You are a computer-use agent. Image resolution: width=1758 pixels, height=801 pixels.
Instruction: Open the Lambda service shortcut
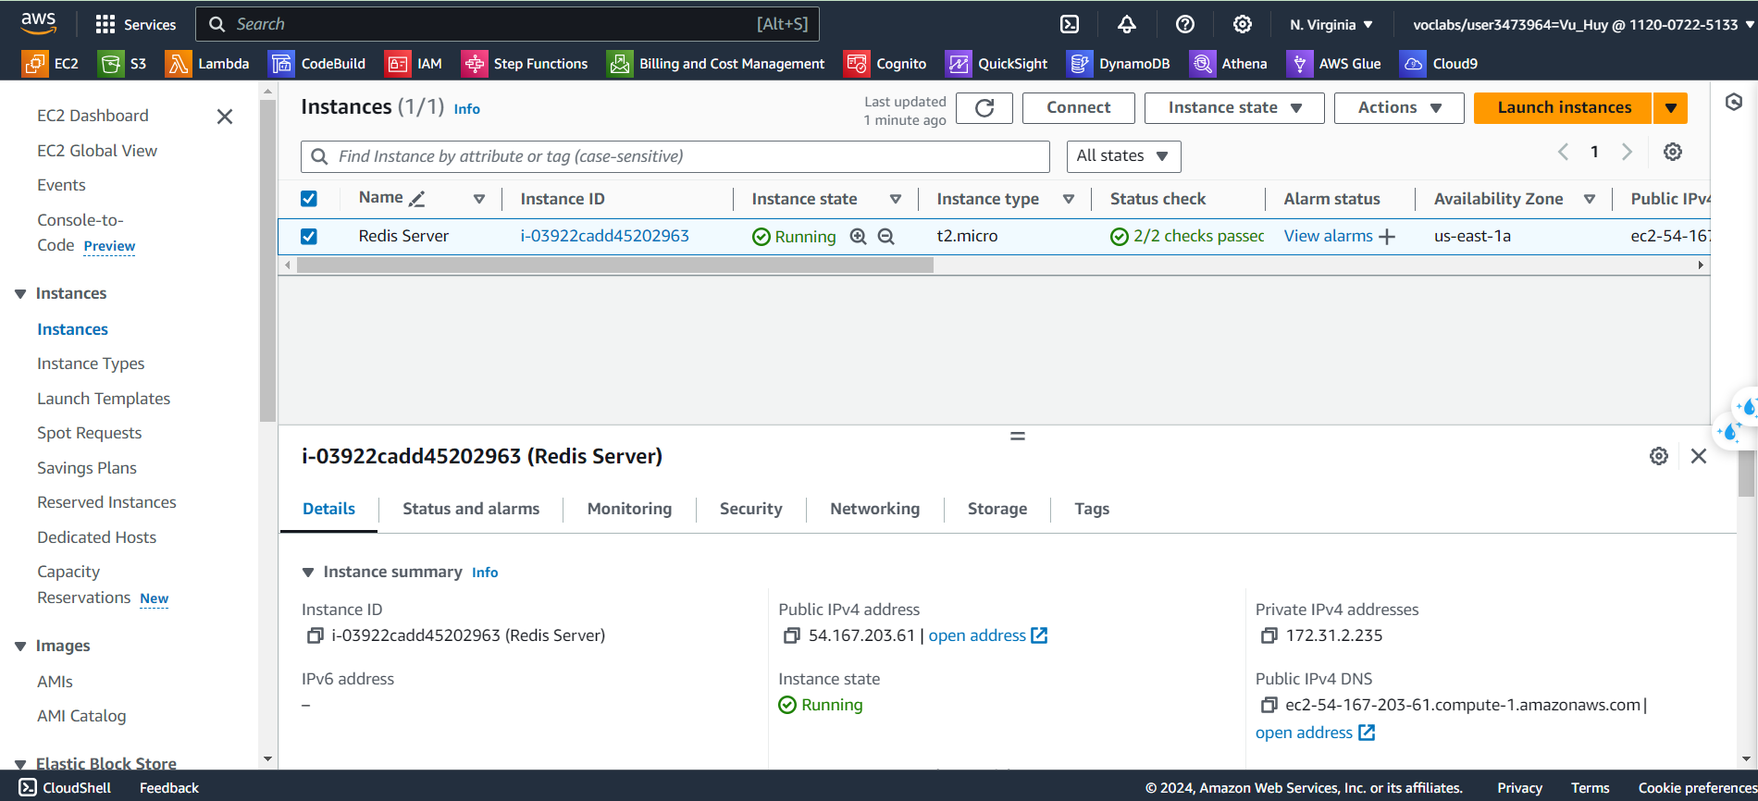coord(207,64)
